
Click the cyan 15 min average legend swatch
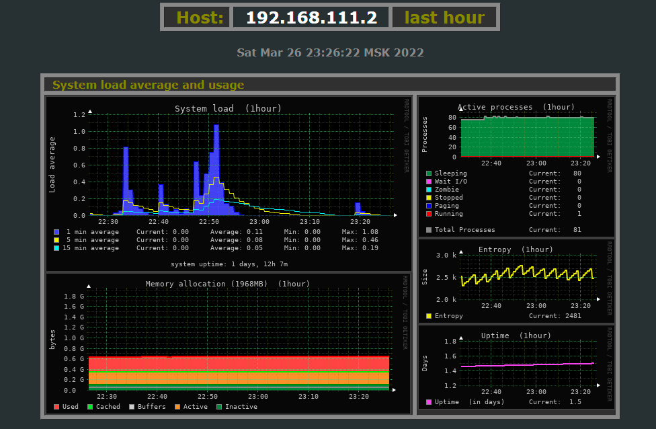pyautogui.click(x=57, y=248)
